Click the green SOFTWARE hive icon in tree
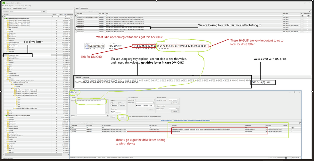 pos(6,116)
